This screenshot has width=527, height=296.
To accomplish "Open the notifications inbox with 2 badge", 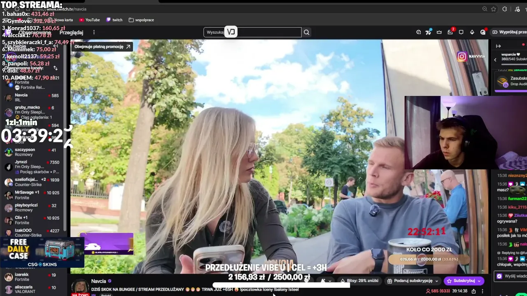I will (x=450, y=32).
